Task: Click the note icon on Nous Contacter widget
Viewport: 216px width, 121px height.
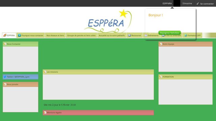Action: 5,44
